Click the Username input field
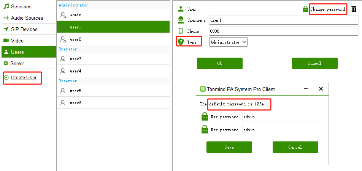362x171 pixels. click(x=284, y=20)
